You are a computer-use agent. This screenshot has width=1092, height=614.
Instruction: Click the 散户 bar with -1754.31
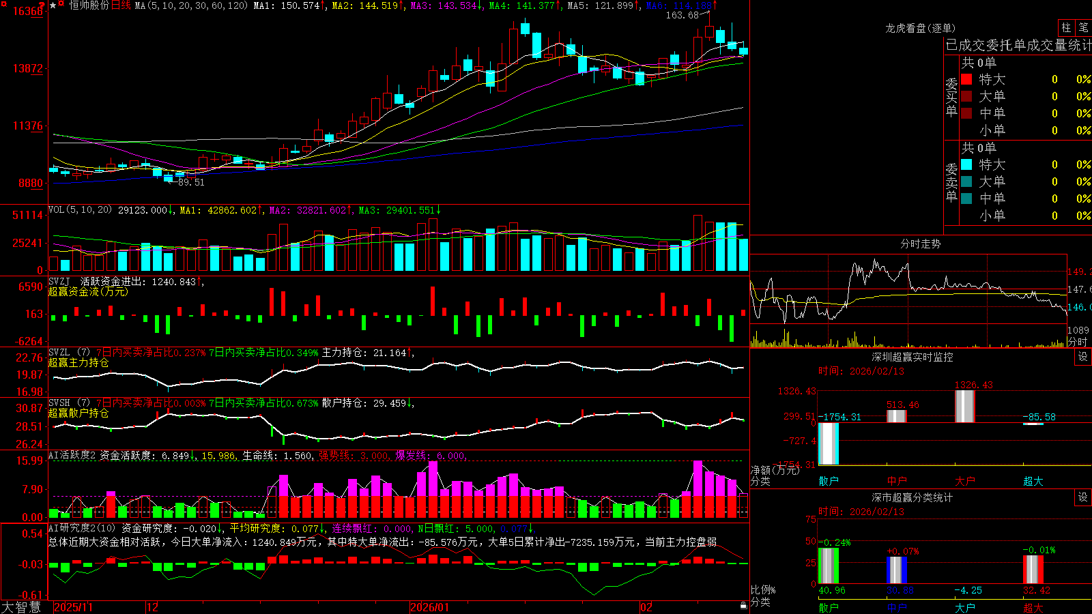pyautogui.click(x=829, y=443)
